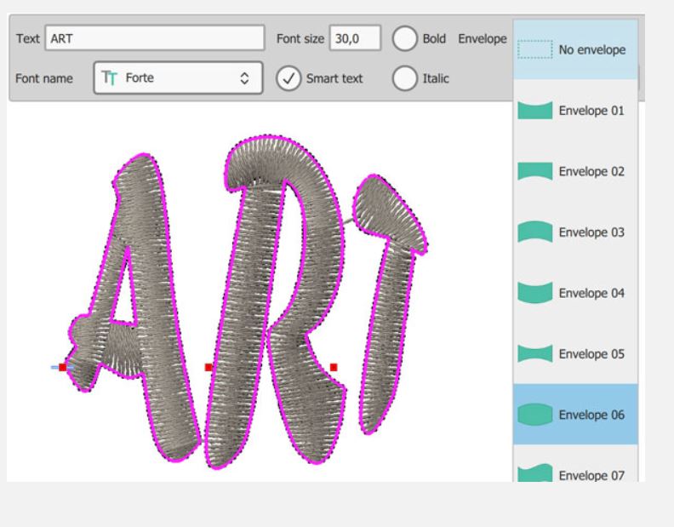Screen dimensions: 674x527
Task: Click the Envelope 06 shape icon
Action: pyautogui.click(x=534, y=415)
